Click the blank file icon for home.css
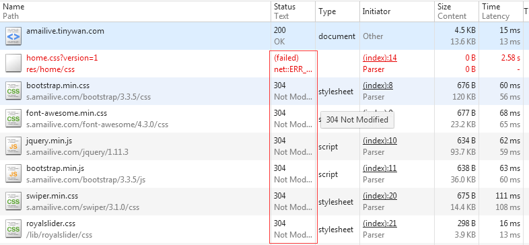This screenshot has width=529, height=245. coord(13,64)
